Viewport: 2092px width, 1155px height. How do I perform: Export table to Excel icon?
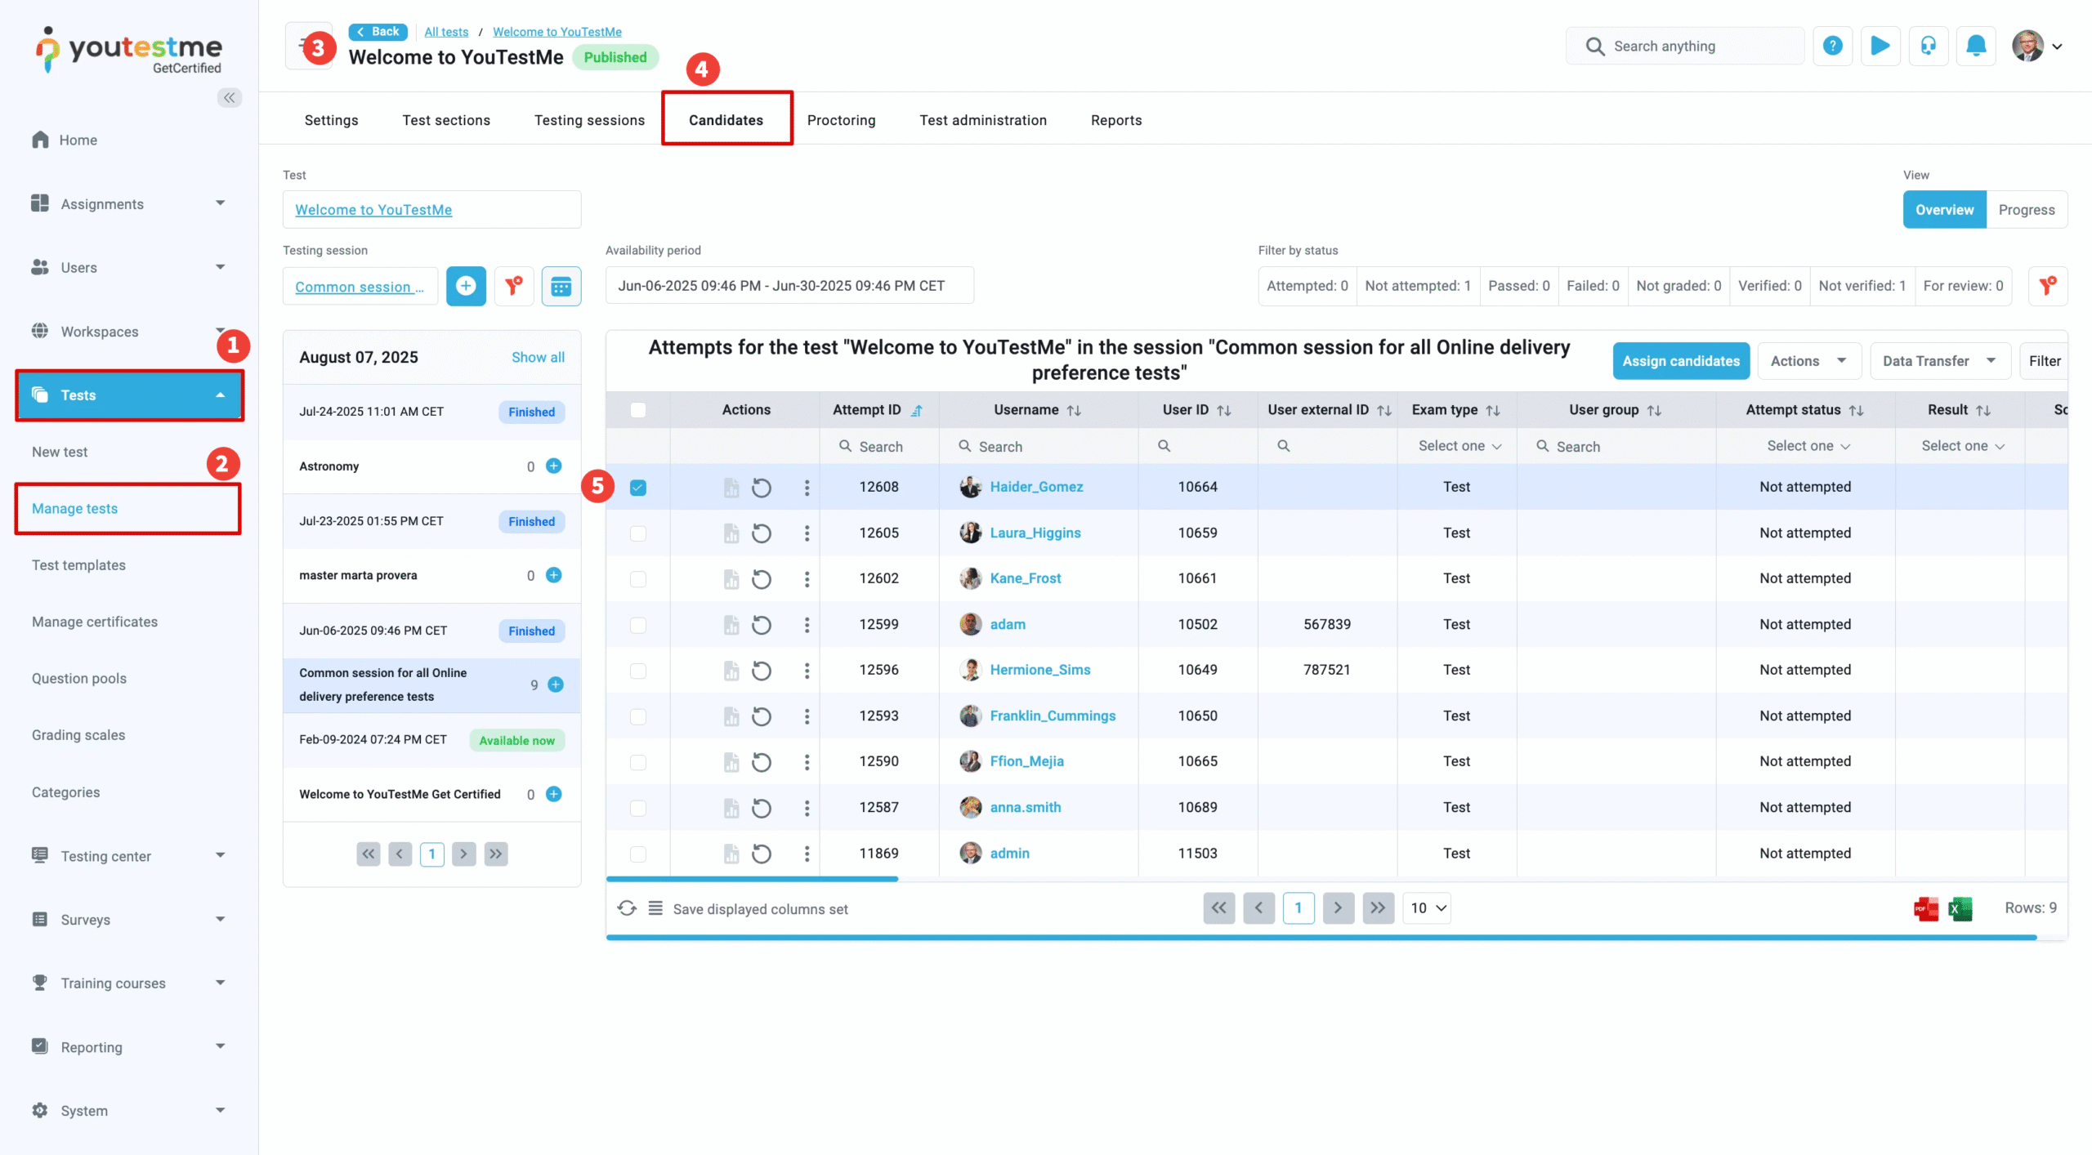point(1960,908)
